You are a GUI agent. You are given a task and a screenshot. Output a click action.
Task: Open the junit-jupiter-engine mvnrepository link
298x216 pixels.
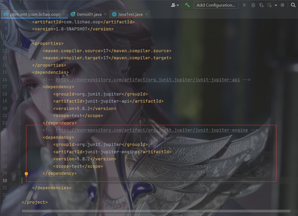coord(152,130)
